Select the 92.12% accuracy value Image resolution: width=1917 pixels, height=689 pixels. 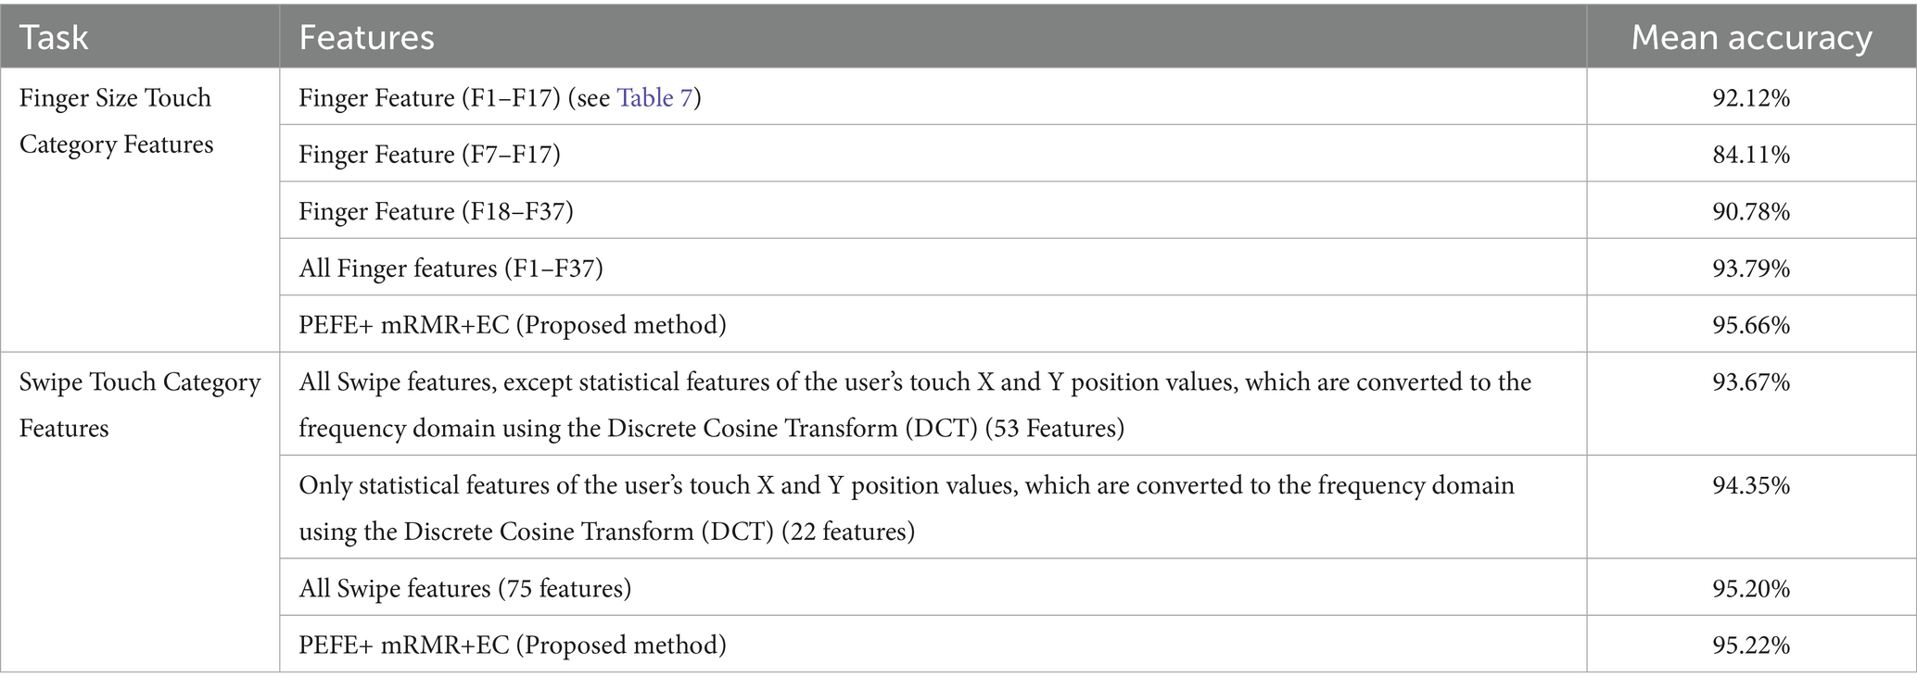pos(1750,98)
